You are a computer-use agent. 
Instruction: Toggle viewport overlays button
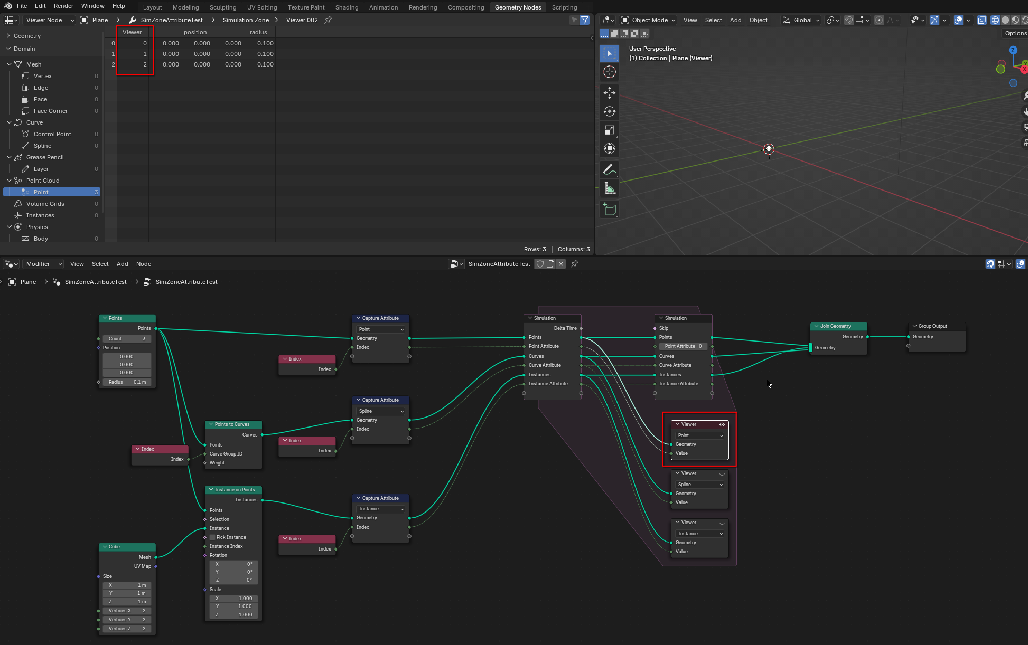tap(958, 20)
